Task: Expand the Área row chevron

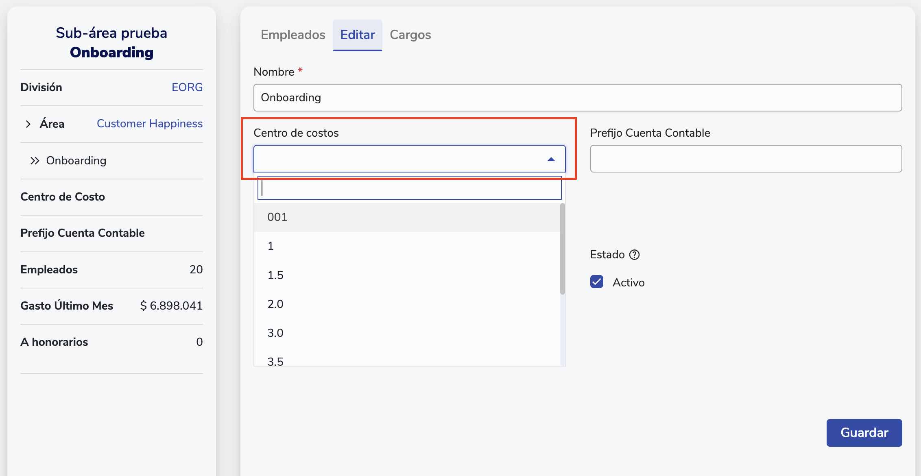Action: (x=28, y=124)
